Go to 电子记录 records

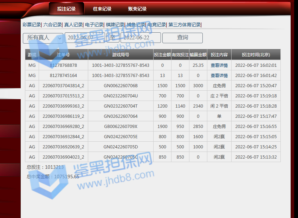coord(94,25)
